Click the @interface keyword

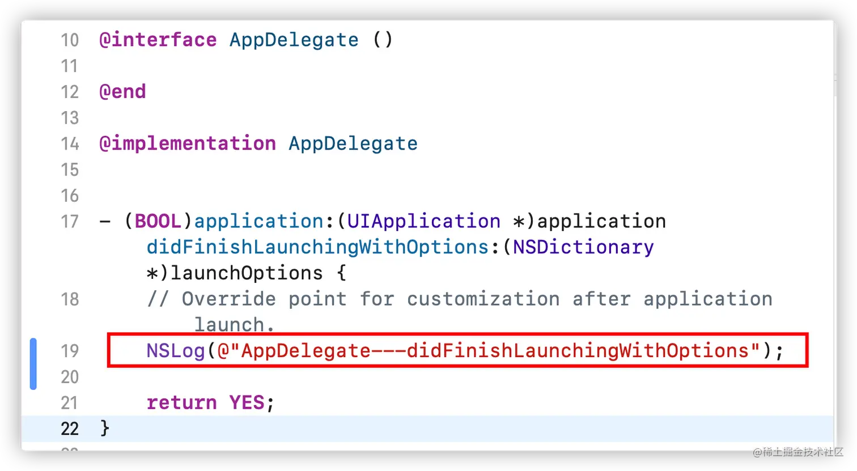158,40
